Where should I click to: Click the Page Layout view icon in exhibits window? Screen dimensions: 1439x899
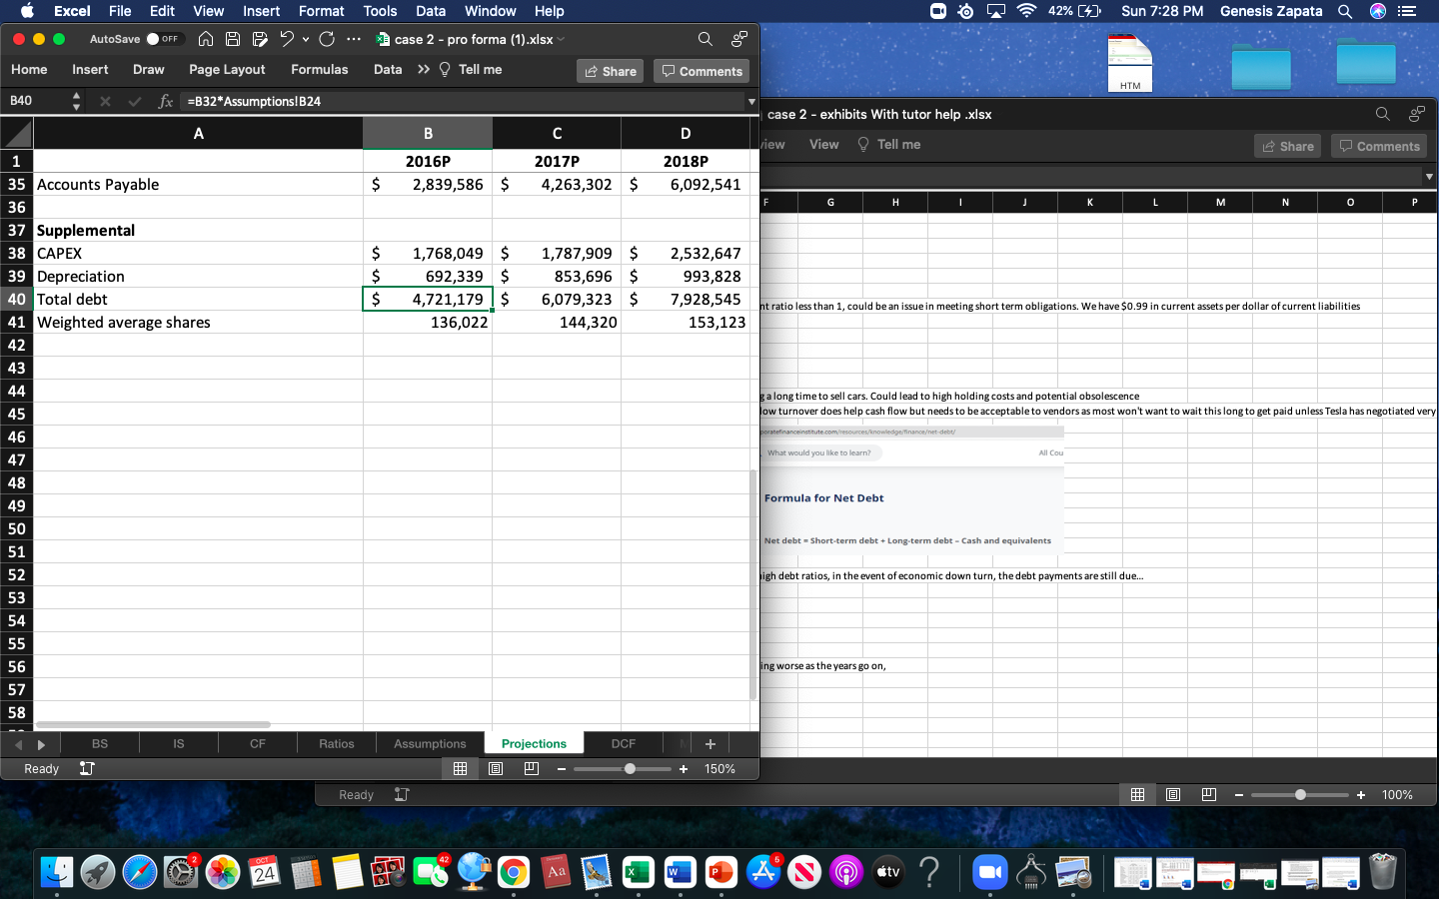click(1173, 794)
